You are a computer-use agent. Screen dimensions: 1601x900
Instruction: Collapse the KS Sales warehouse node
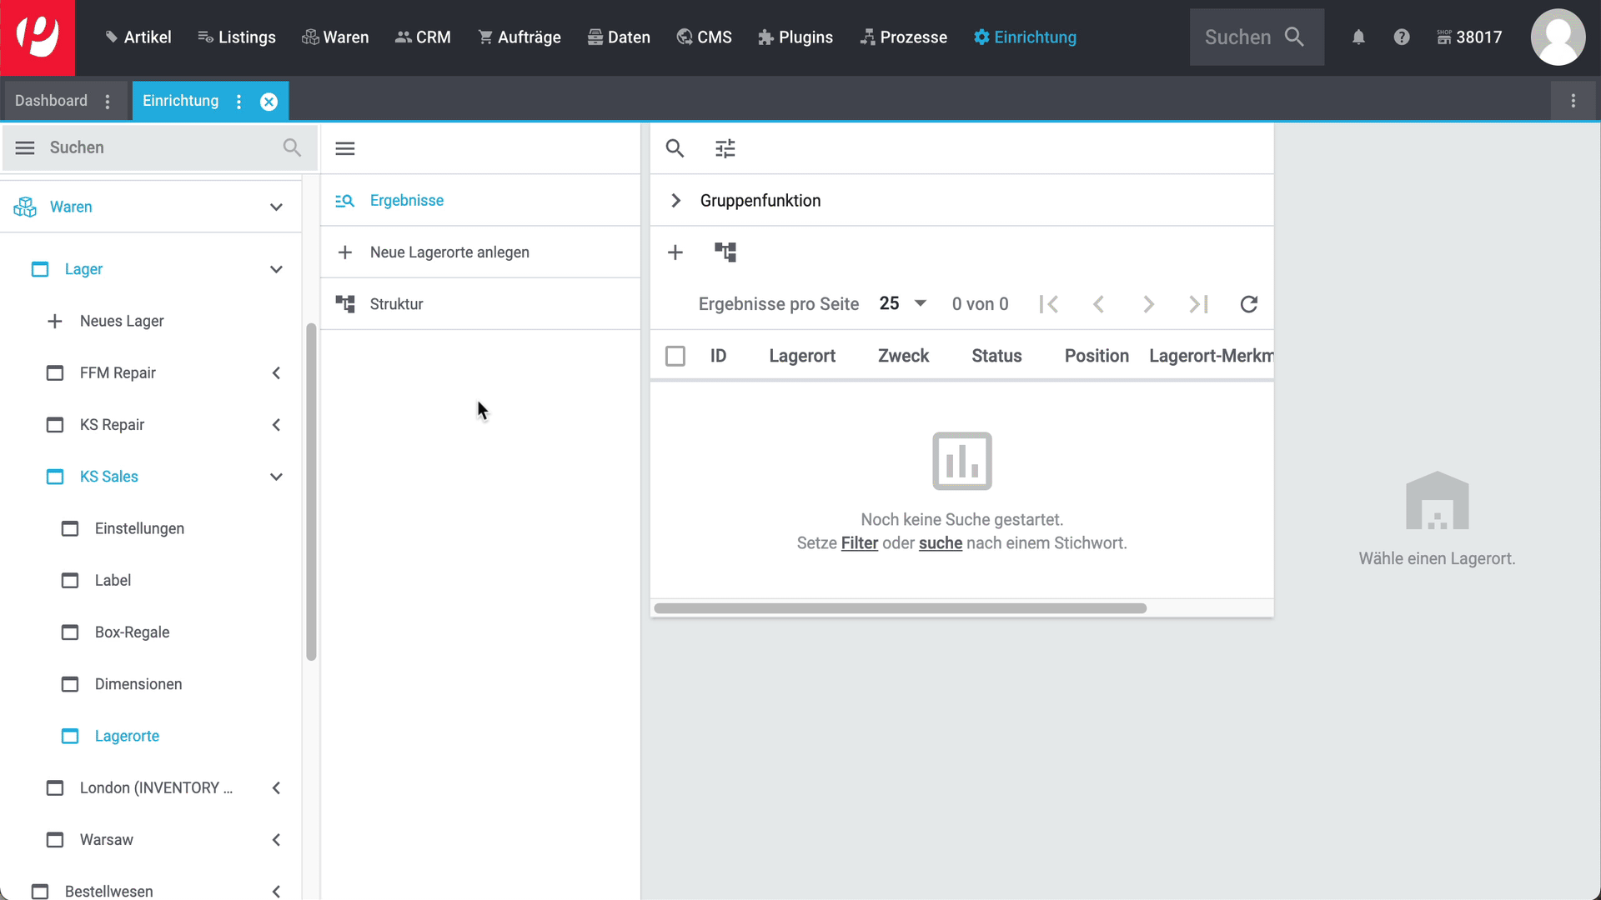click(x=276, y=477)
